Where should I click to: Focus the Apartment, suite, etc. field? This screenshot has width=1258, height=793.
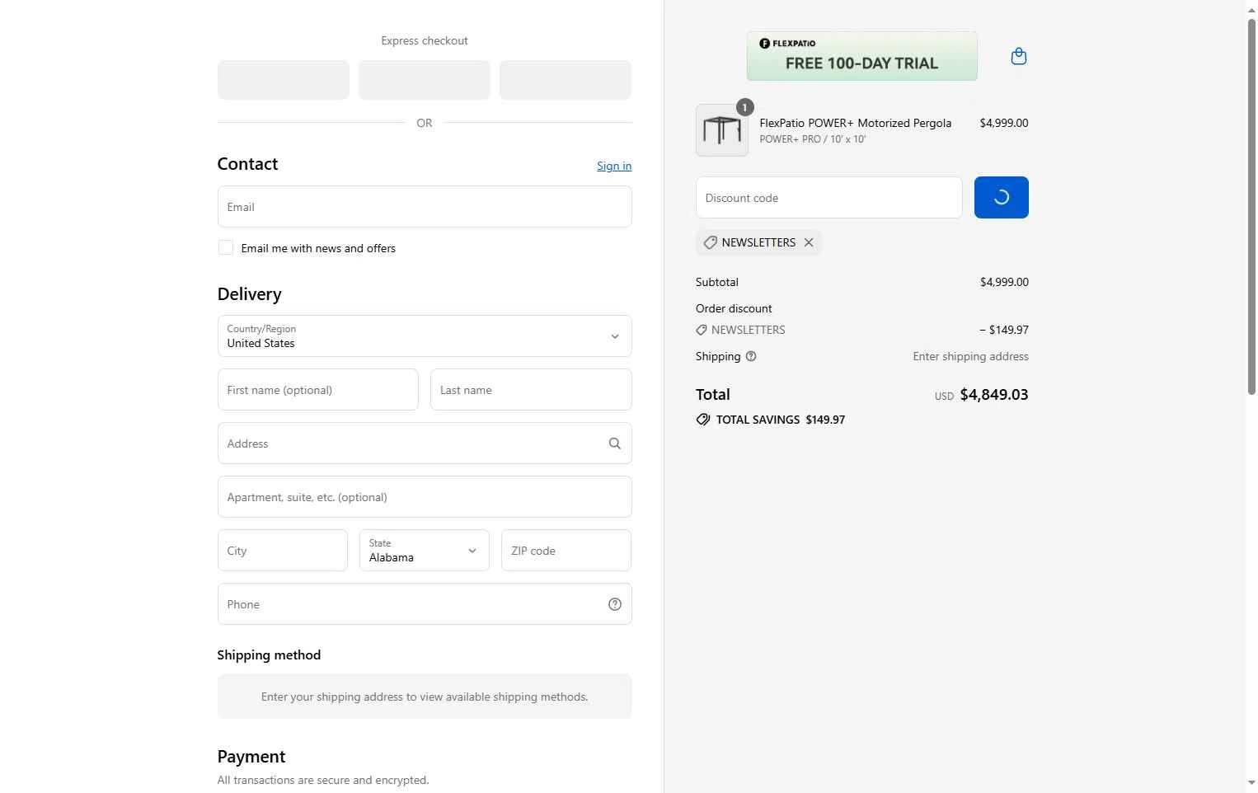(425, 497)
